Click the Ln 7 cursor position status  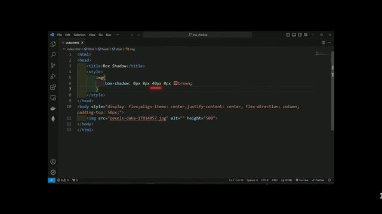(x=236, y=180)
